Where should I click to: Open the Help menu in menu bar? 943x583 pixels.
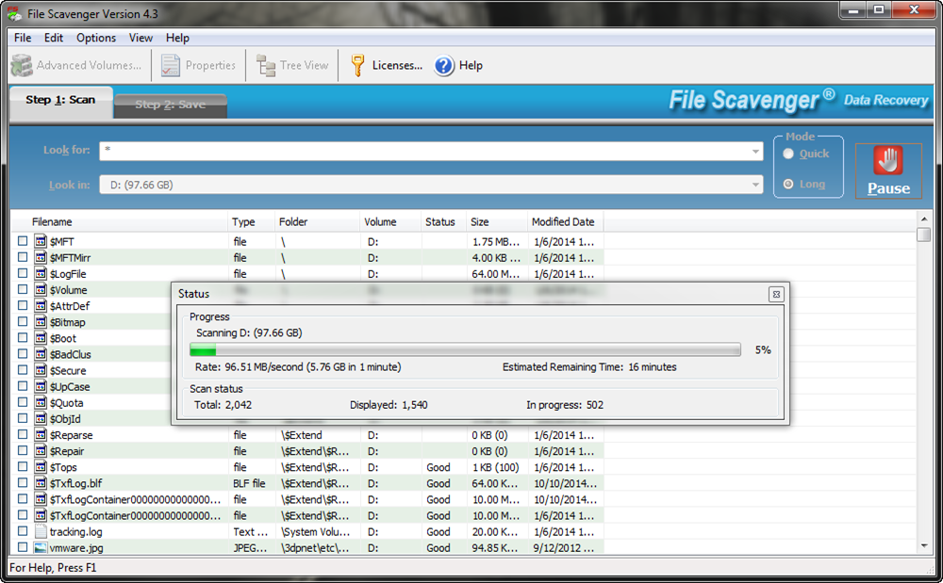(x=177, y=38)
